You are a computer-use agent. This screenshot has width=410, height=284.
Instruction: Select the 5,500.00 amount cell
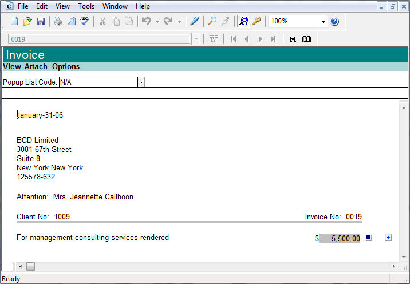[340, 238]
